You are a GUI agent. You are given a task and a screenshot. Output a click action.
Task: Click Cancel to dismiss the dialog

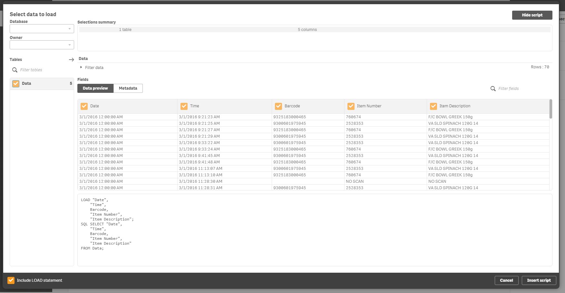point(506,280)
